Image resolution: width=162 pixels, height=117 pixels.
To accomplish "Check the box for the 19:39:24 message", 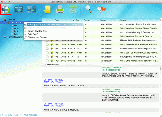I will (x=47, y=41).
